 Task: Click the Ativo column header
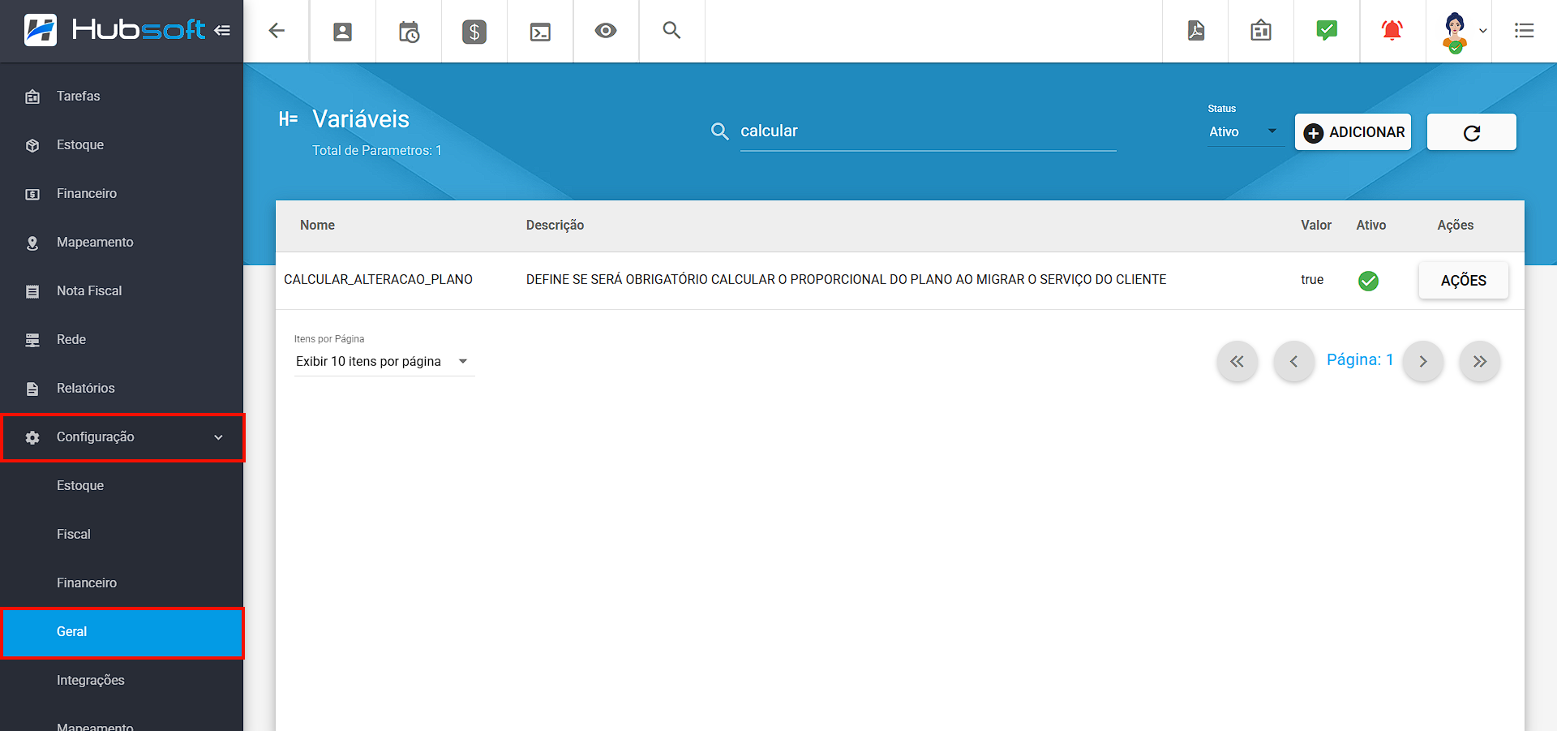[1370, 225]
